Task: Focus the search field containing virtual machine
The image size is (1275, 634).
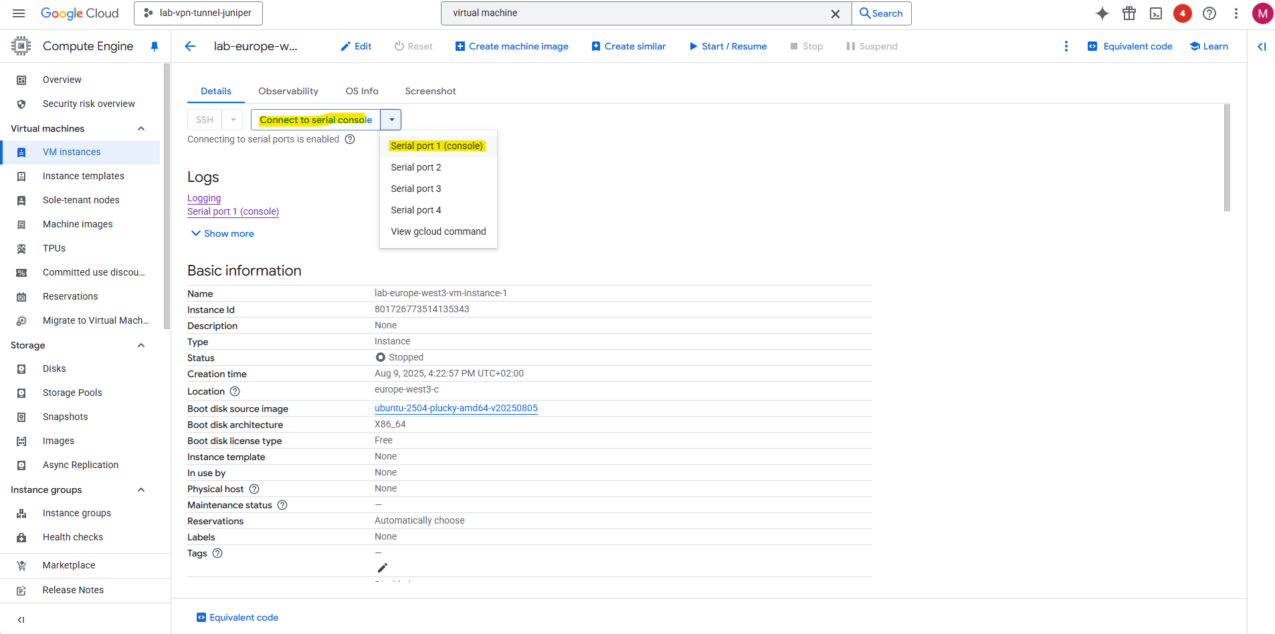Action: tap(635, 13)
